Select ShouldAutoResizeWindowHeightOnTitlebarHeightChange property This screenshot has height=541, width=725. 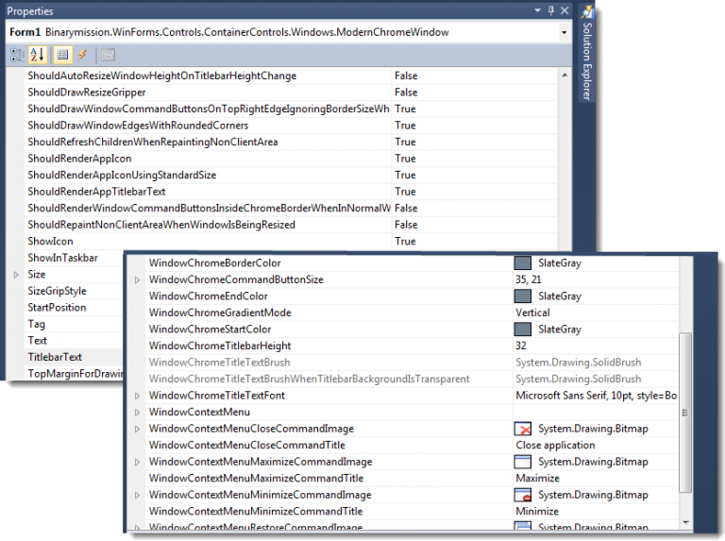click(161, 76)
